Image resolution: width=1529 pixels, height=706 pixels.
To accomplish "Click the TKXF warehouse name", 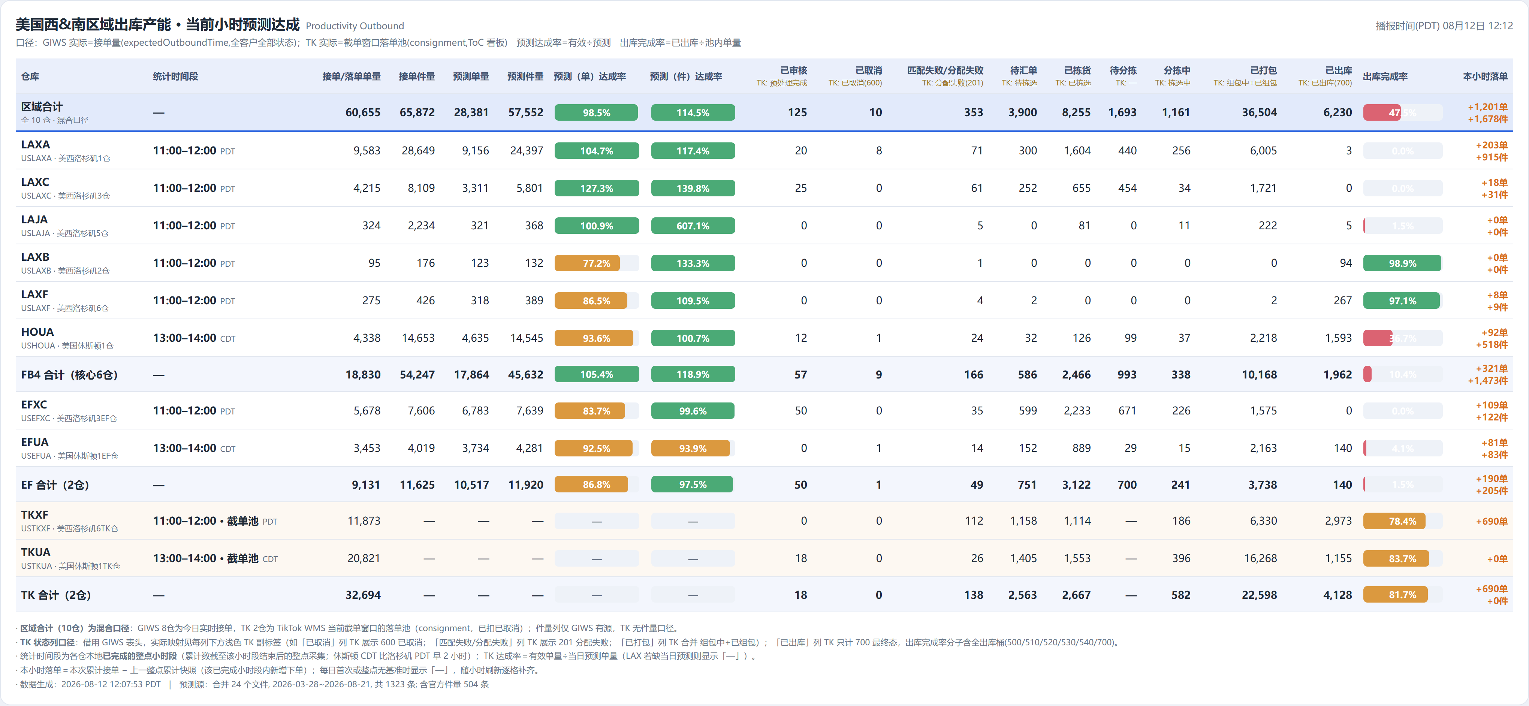I will pos(34,515).
